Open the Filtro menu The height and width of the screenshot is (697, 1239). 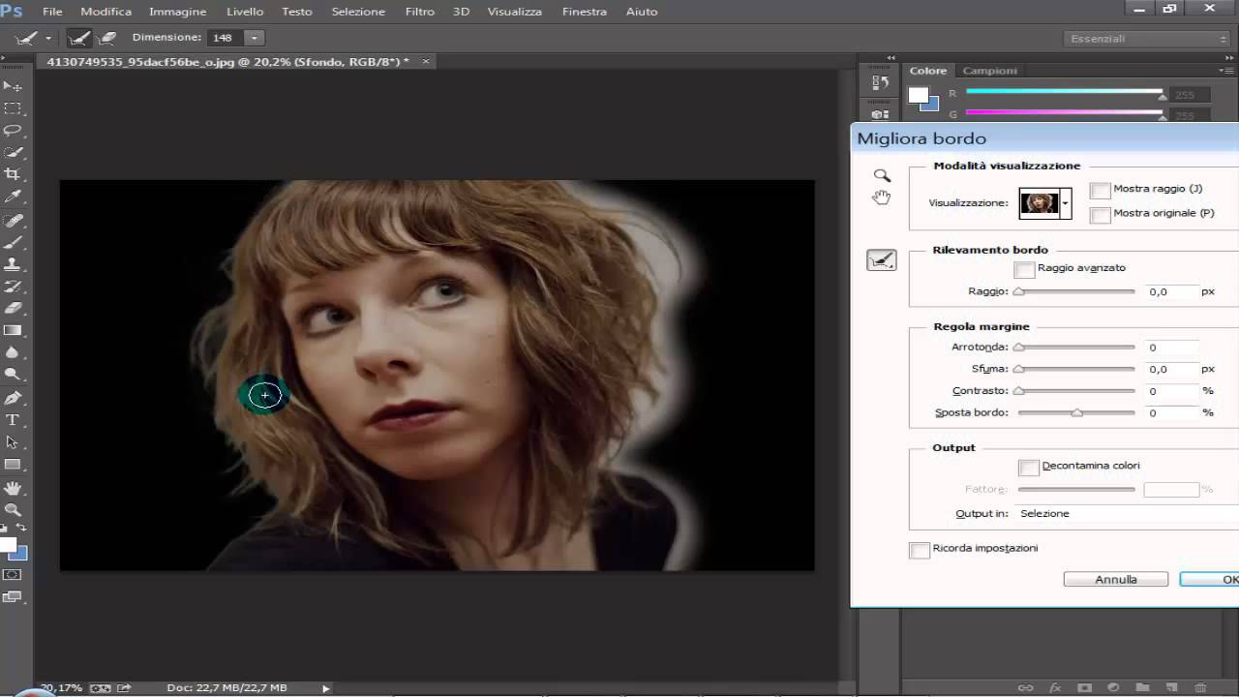click(x=419, y=12)
